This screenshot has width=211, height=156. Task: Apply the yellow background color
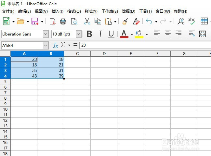point(139,34)
